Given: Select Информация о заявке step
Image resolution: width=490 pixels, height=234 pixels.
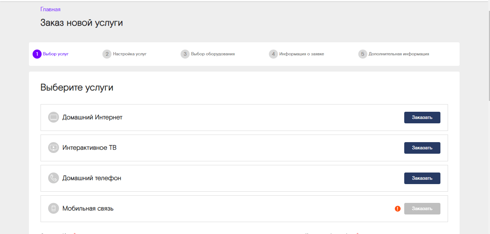Looking at the screenshot, I should pos(301,54).
